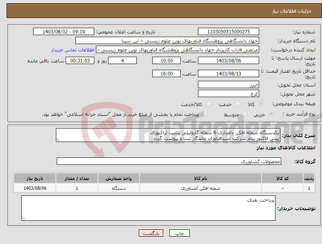Viewport: 322px width, 244px height.
Task: Click the table date cell 1403/08/06
Action: pyautogui.click(x=35, y=188)
